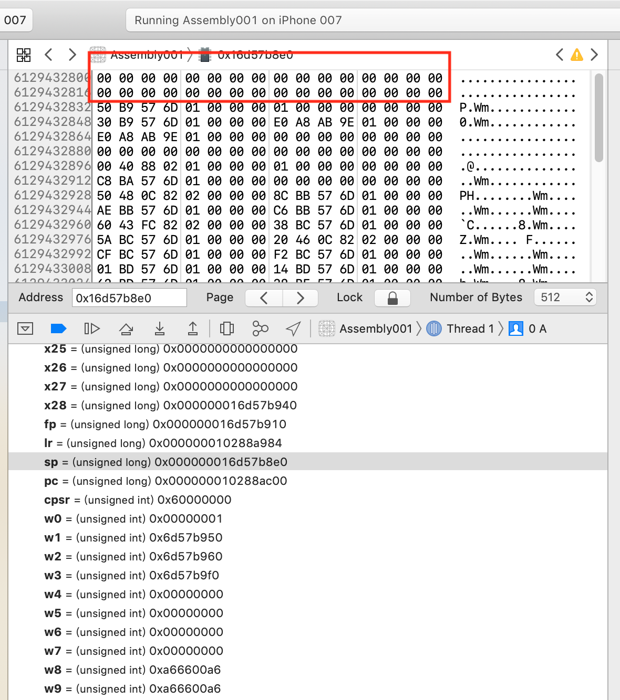Toggle the memory Lock button
The height and width of the screenshot is (700, 620).
(x=392, y=298)
